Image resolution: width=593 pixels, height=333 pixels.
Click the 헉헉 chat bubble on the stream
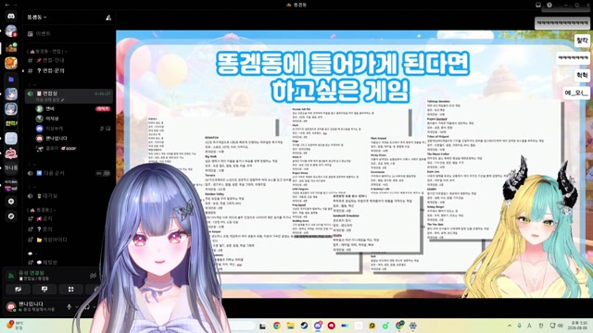[582, 76]
